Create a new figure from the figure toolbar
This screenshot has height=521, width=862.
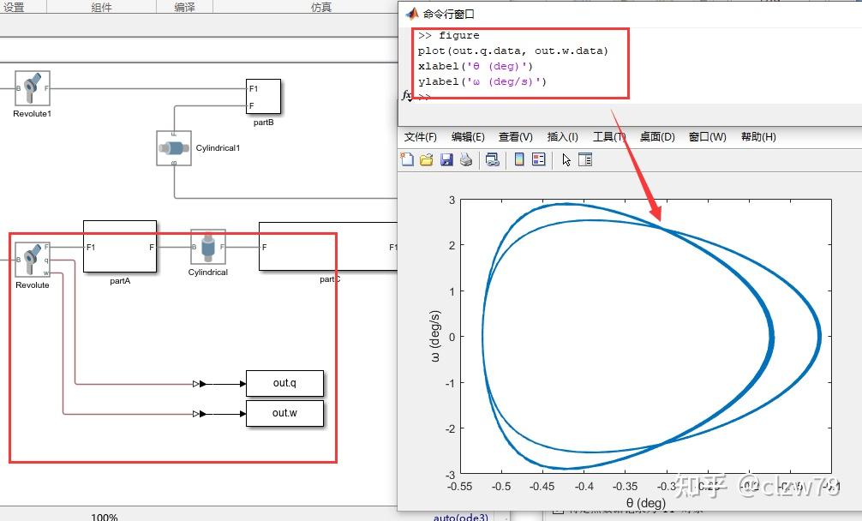click(408, 159)
